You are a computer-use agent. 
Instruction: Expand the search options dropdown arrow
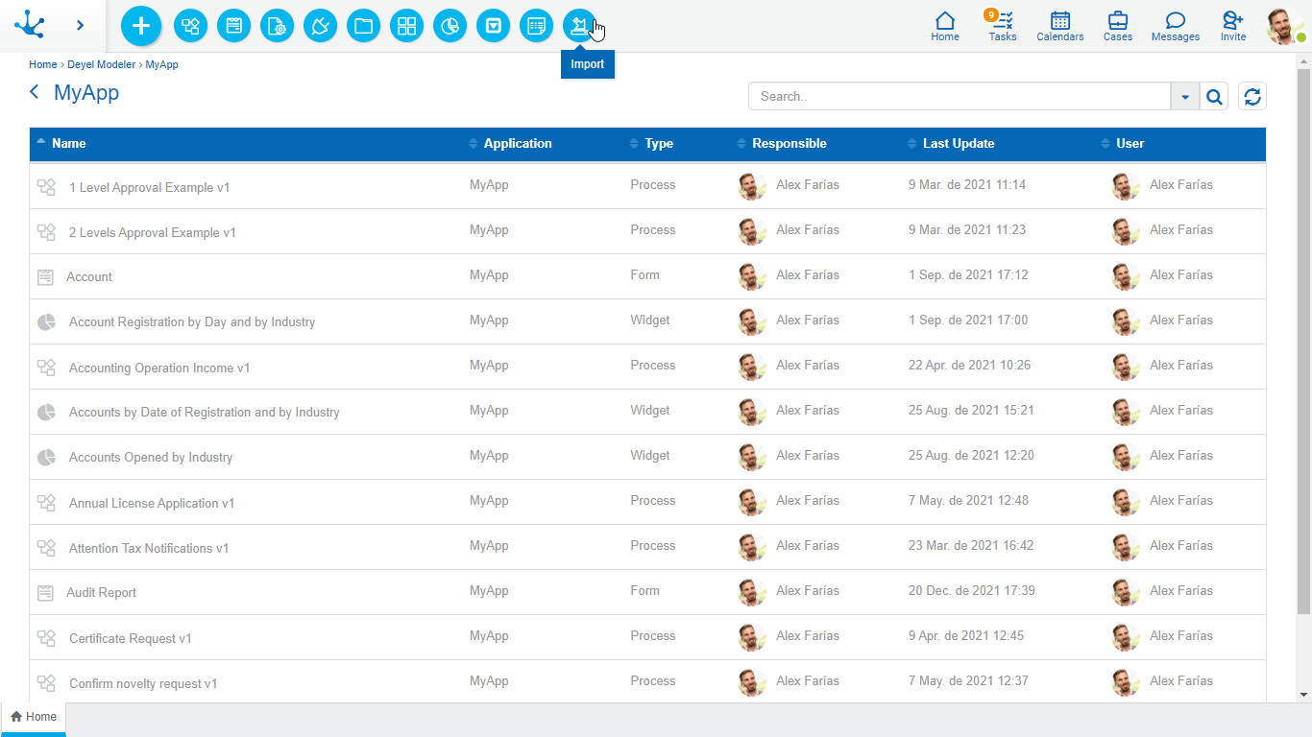(x=1184, y=96)
